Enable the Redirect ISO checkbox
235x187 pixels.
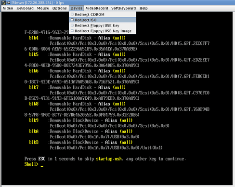click(72, 20)
